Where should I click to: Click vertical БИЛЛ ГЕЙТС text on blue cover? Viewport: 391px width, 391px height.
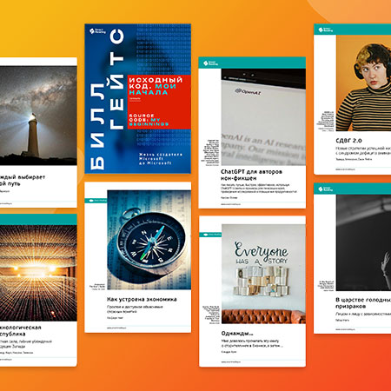(108, 99)
